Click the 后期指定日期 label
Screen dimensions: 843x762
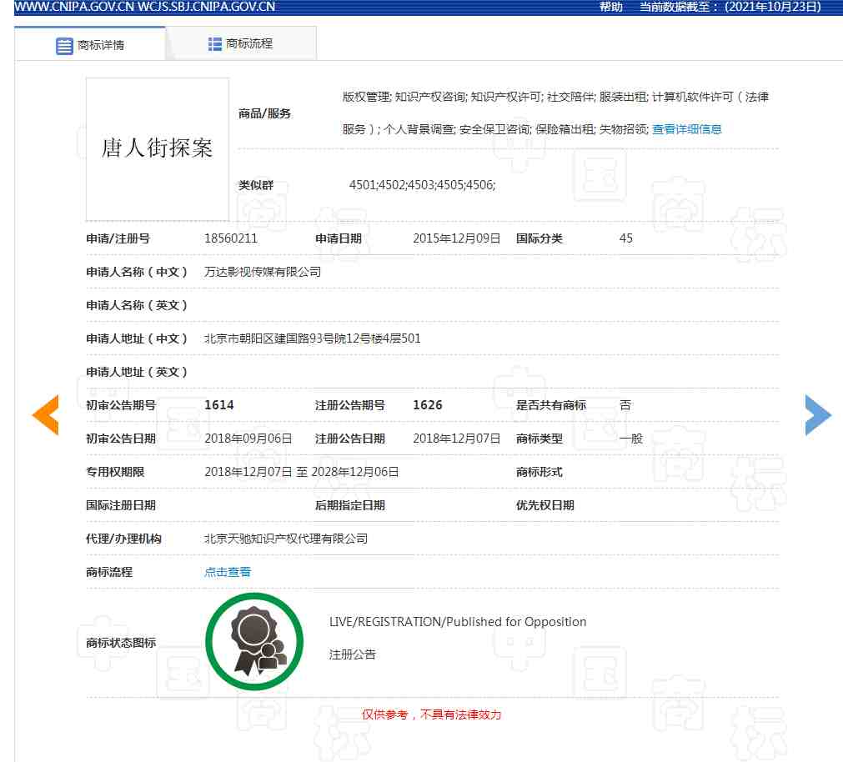click(350, 505)
